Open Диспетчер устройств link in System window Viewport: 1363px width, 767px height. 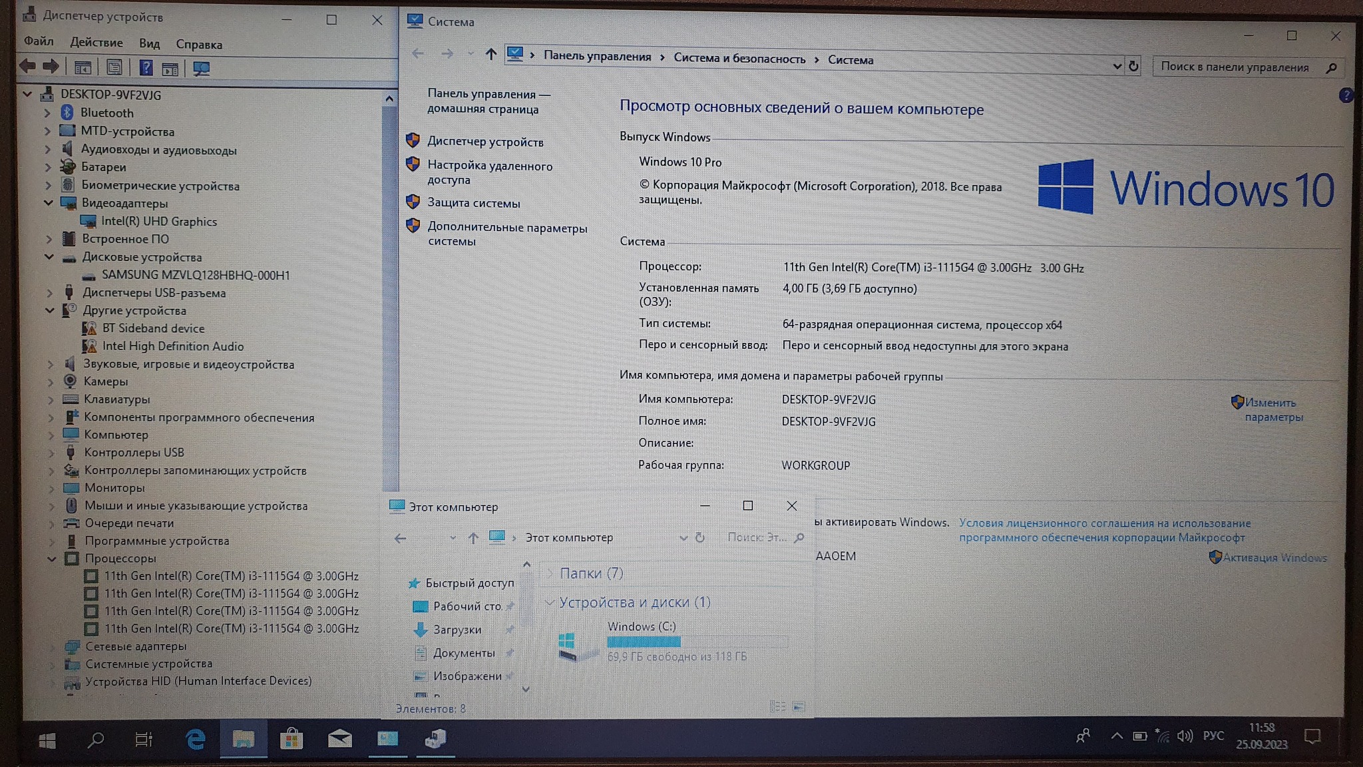485,142
